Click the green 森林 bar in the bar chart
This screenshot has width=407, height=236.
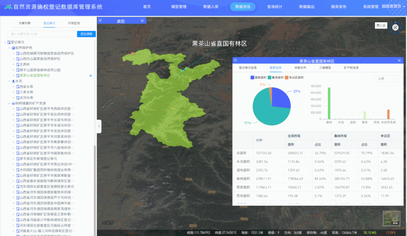(329, 103)
